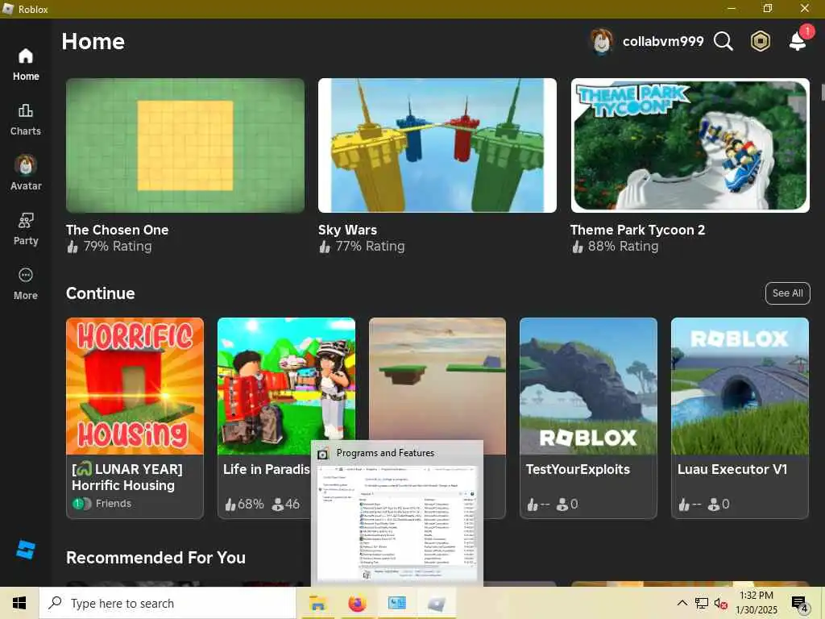Click the taskbar search box
825x619 pixels.
[x=168, y=603]
